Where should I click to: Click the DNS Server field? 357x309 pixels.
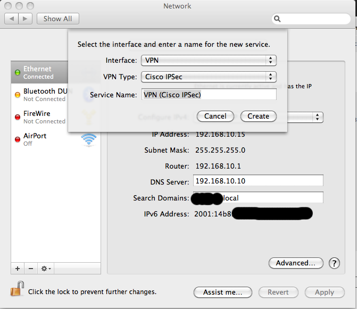[x=258, y=181]
